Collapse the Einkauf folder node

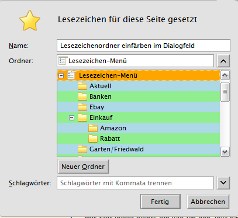[72, 117]
